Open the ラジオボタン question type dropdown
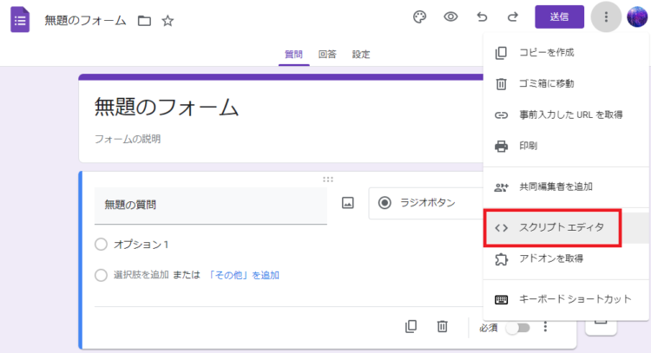Screen dimensions: 651x353 coord(426,203)
